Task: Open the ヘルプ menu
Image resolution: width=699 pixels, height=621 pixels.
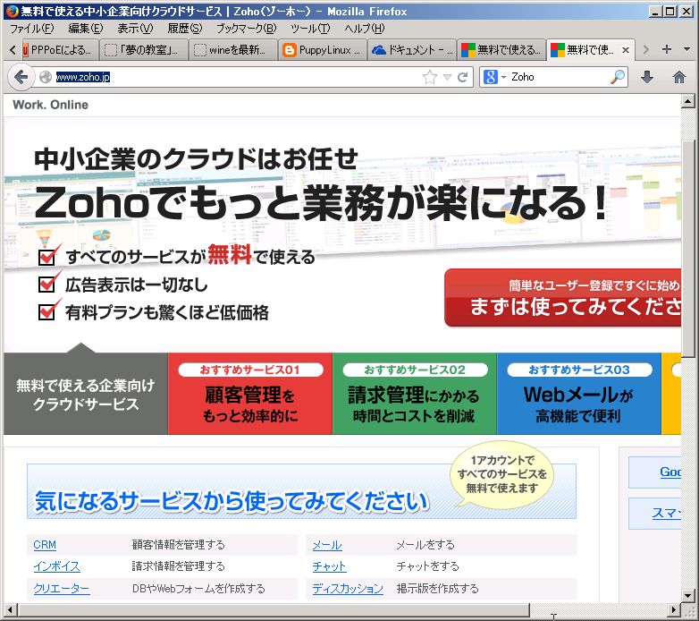Action: [x=364, y=29]
